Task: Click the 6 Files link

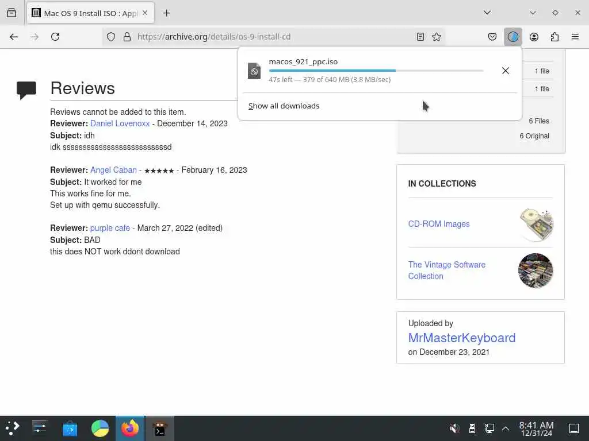Action: [538, 121]
